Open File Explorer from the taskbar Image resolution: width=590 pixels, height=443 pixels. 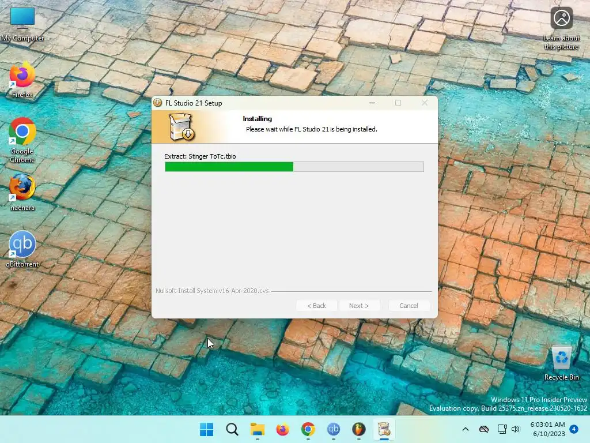point(258,429)
